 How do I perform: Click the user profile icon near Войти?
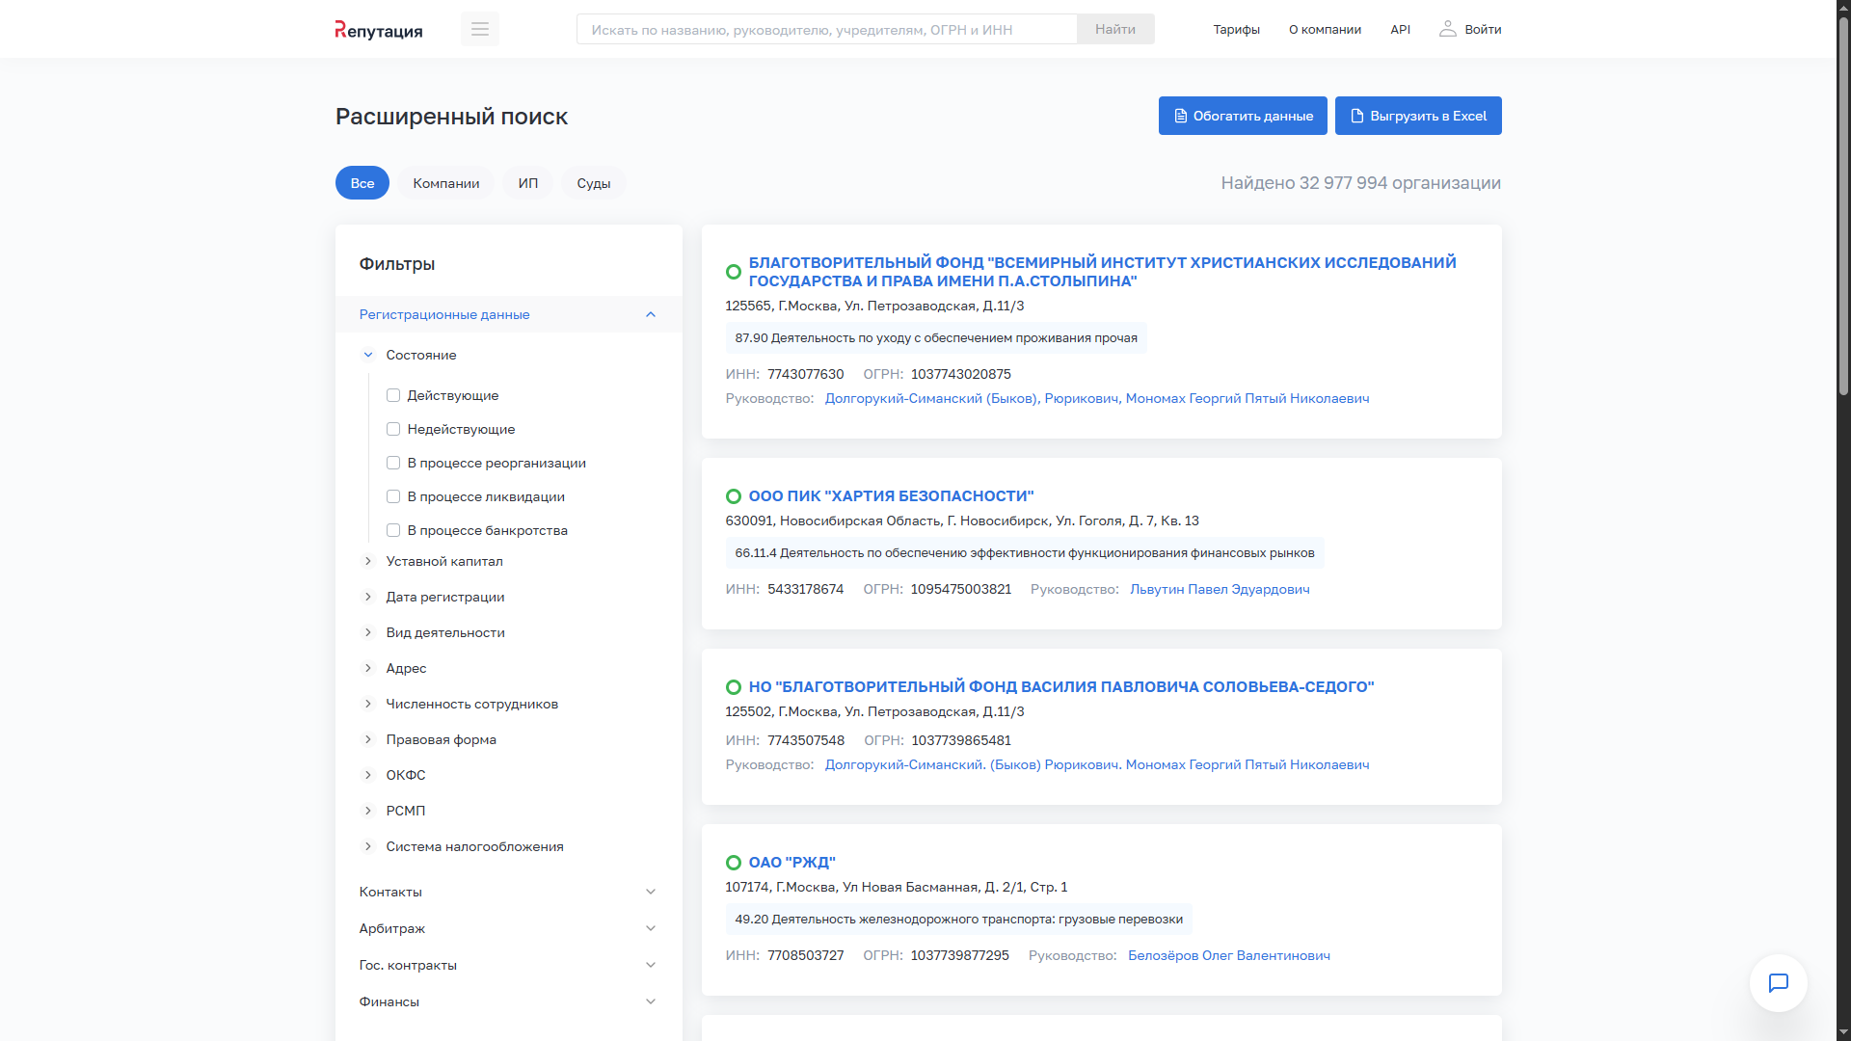(x=1447, y=29)
